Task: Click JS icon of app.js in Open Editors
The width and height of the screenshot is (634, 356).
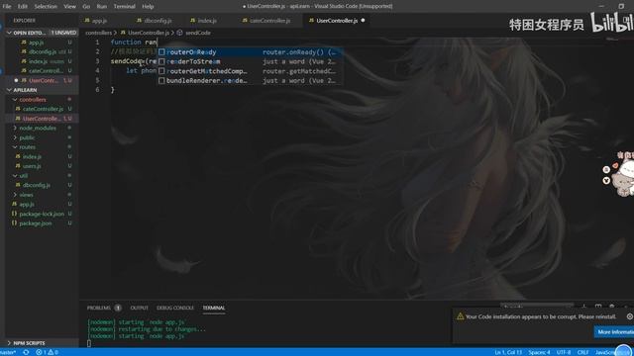Action: click(x=24, y=43)
